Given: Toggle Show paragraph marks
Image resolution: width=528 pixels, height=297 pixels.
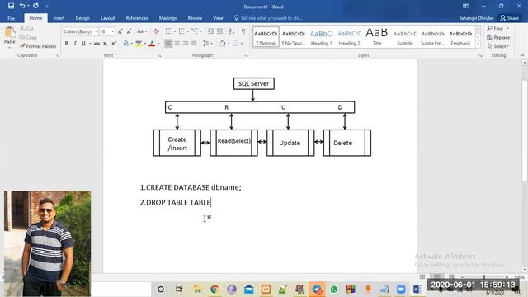Looking at the screenshot, I should 243,31.
